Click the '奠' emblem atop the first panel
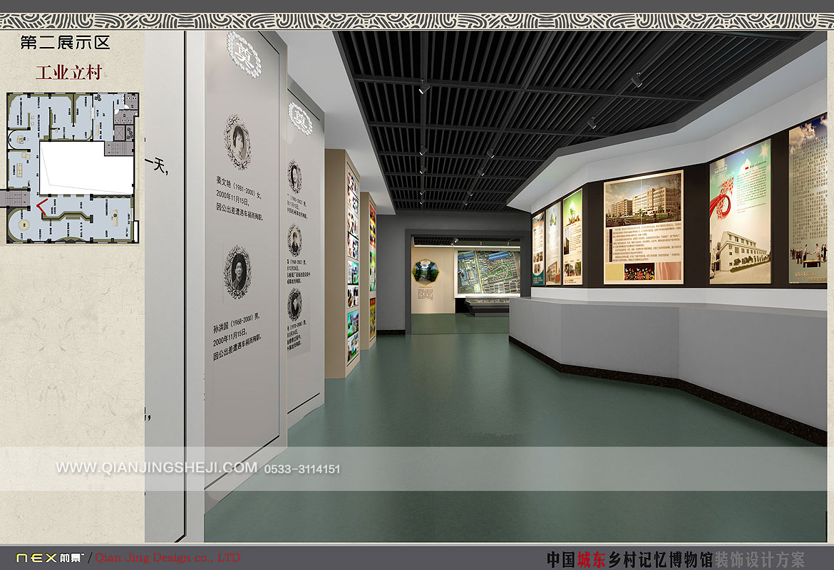The image size is (834, 570). [x=244, y=54]
